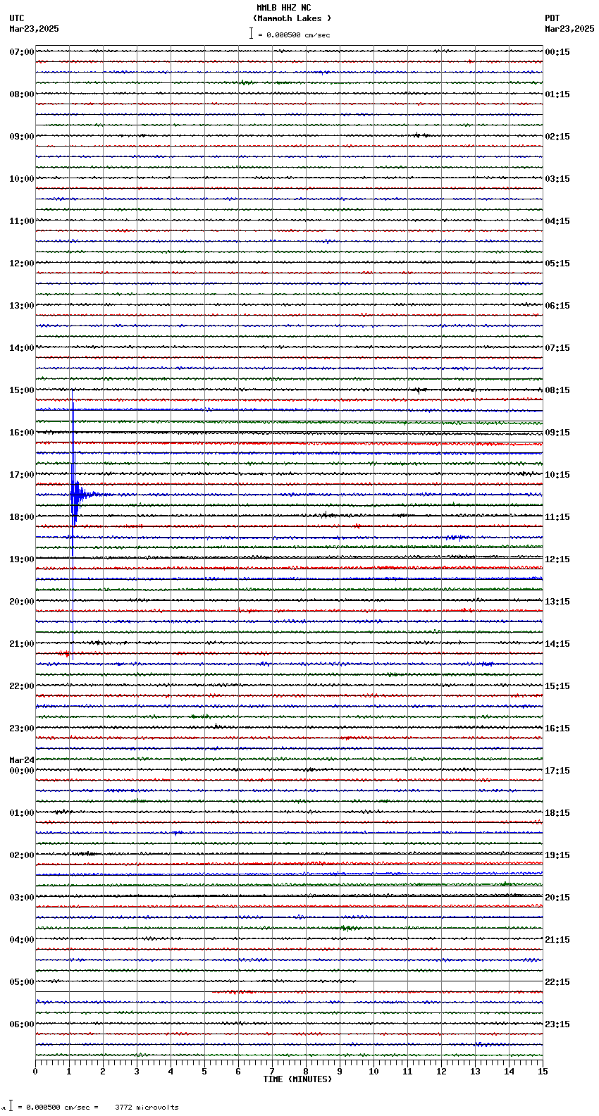Click the 20:00 UTC row label
This screenshot has height=1116, width=599.
22,602
